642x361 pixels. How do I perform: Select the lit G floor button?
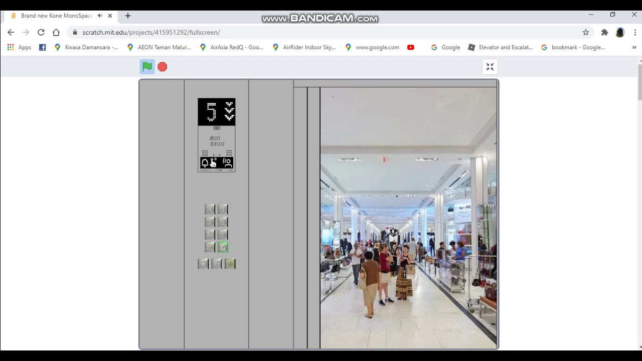point(223,247)
